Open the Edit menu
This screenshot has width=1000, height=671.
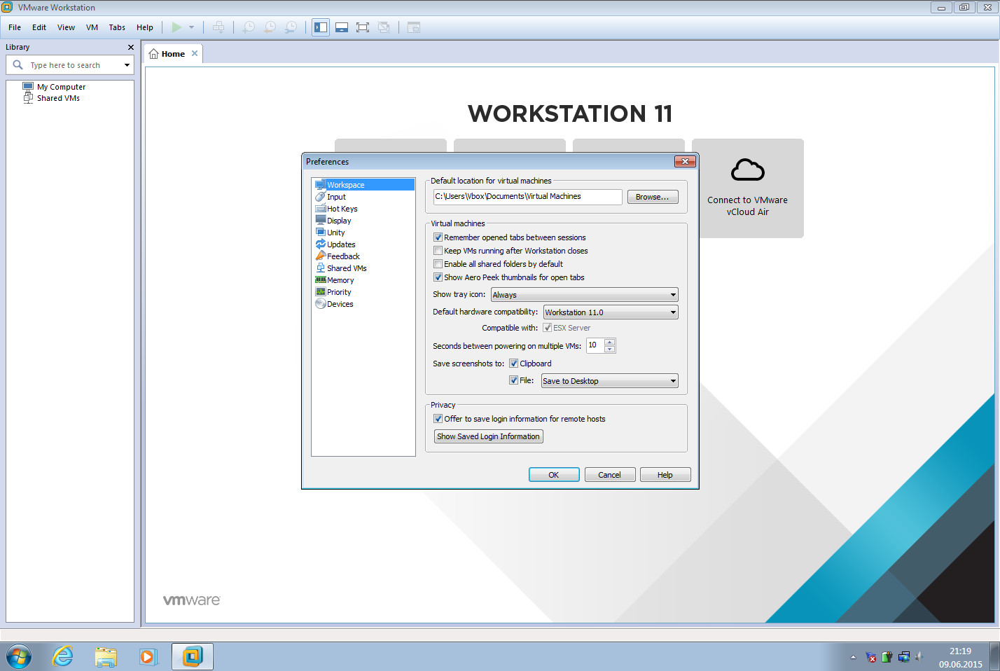(39, 27)
